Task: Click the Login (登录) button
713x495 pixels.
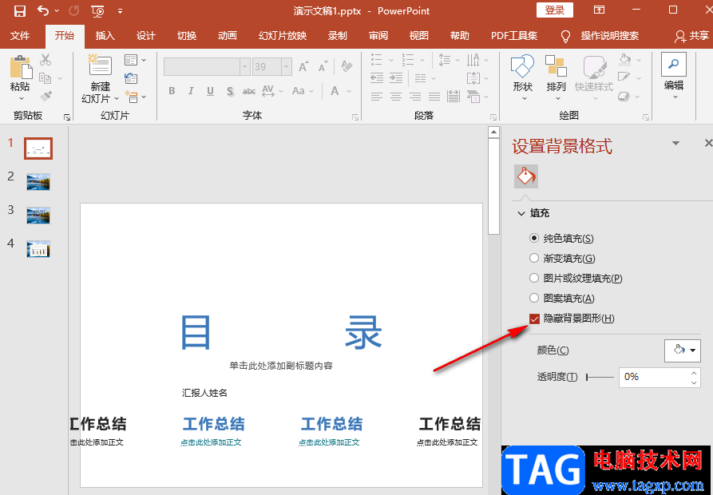Action: pos(554,10)
